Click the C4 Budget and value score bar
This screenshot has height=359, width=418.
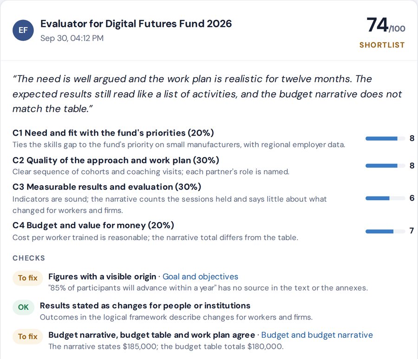coord(385,231)
